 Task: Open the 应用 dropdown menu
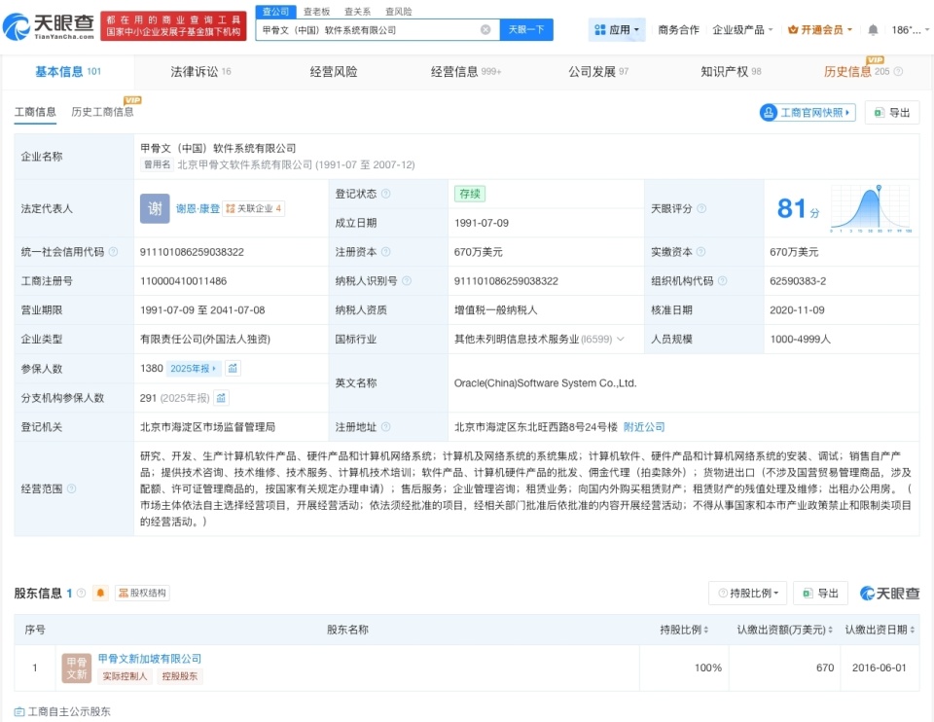pyautogui.click(x=617, y=30)
